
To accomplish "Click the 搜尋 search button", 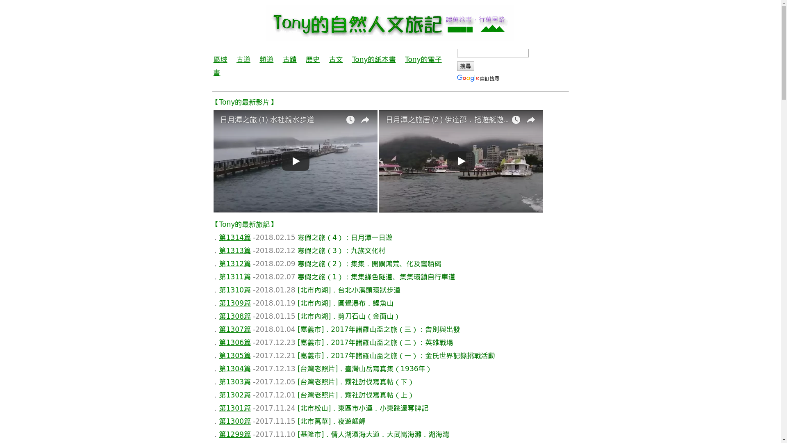I will [465, 66].
